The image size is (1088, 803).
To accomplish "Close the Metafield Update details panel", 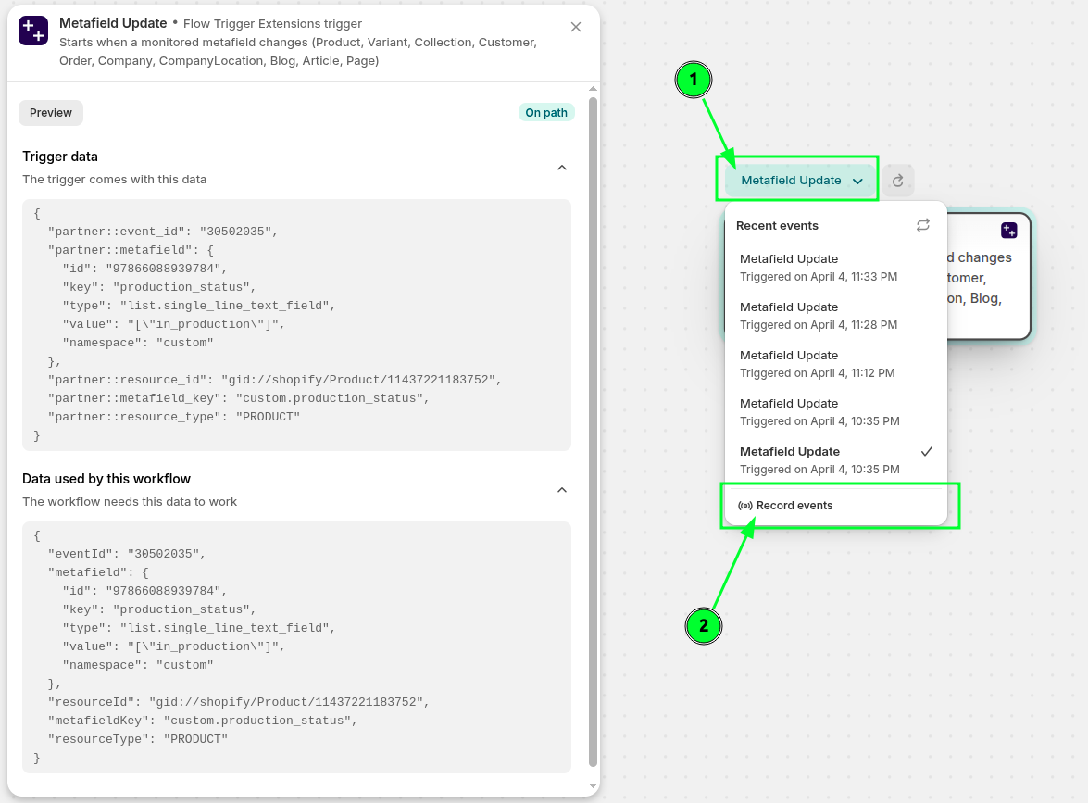I will click(x=576, y=27).
